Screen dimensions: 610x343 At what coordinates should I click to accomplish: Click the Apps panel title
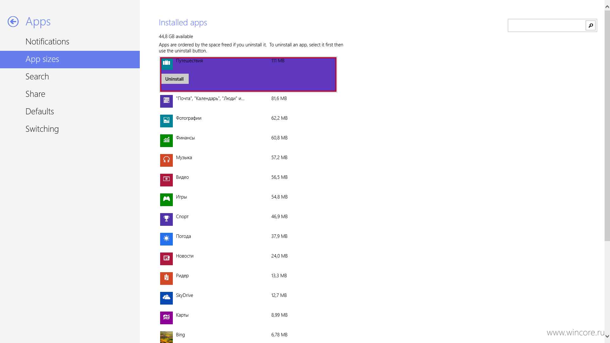(x=38, y=22)
